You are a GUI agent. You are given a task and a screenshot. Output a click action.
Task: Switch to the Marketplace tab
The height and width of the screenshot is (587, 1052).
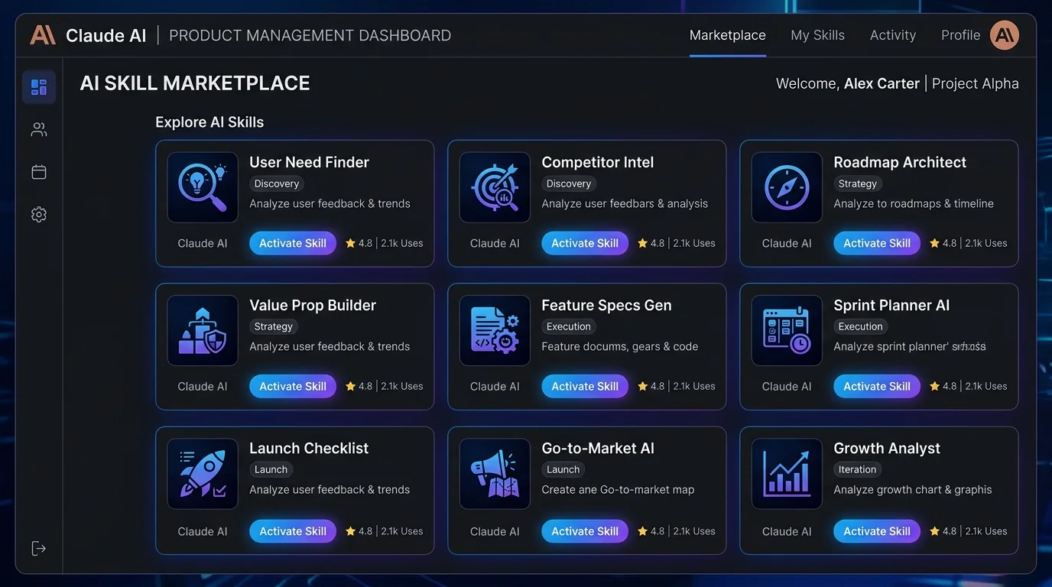point(727,35)
